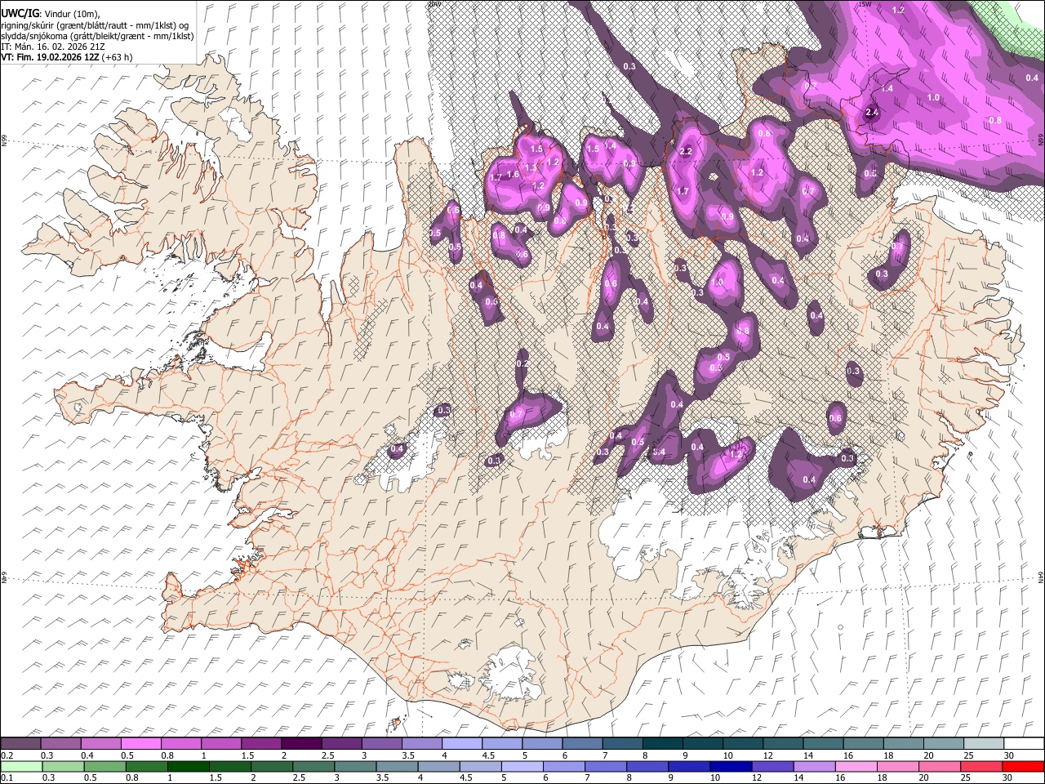Viewport: 1045px width, 784px height.
Task: Click the purple 0.2–0.3 snowfall legend swatch
Action: point(21,743)
